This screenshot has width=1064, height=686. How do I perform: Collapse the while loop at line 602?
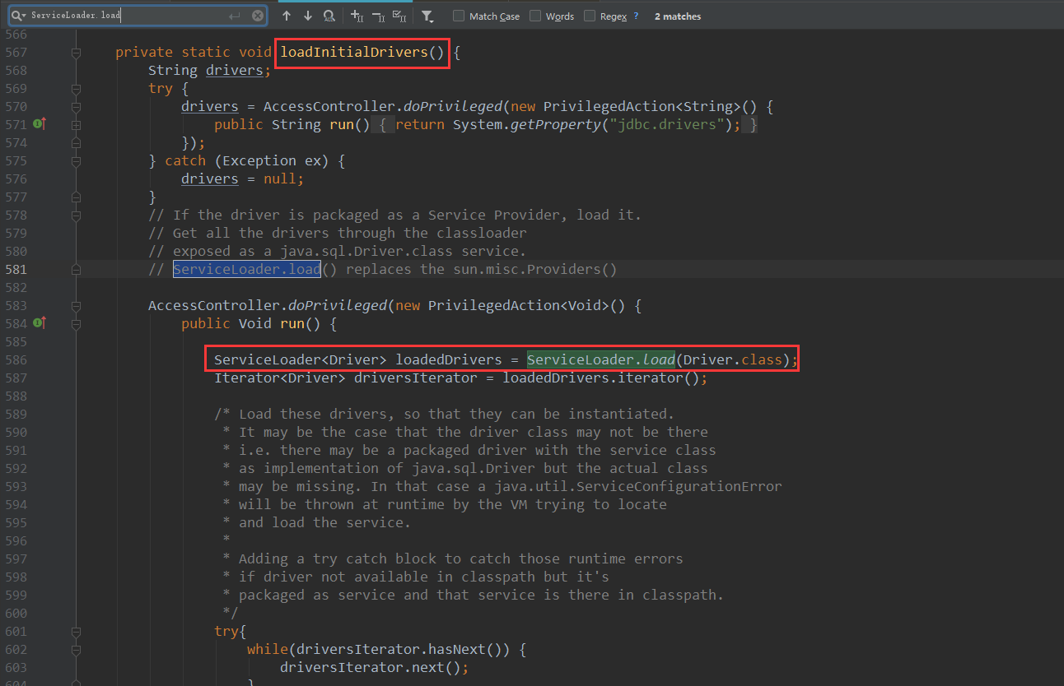pyautogui.click(x=76, y=649)
